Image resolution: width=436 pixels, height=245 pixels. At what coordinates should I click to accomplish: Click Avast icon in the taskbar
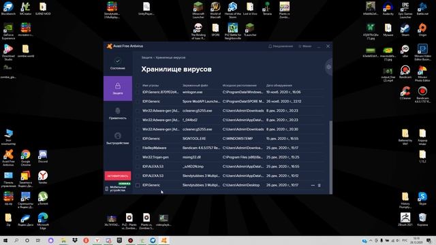pos(164,240)
